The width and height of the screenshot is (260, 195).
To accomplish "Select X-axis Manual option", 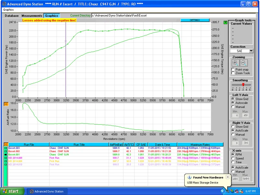I will click(x=233, y=172).
